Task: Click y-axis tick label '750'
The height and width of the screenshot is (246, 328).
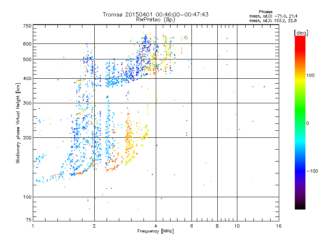Action: coord(27,26)
